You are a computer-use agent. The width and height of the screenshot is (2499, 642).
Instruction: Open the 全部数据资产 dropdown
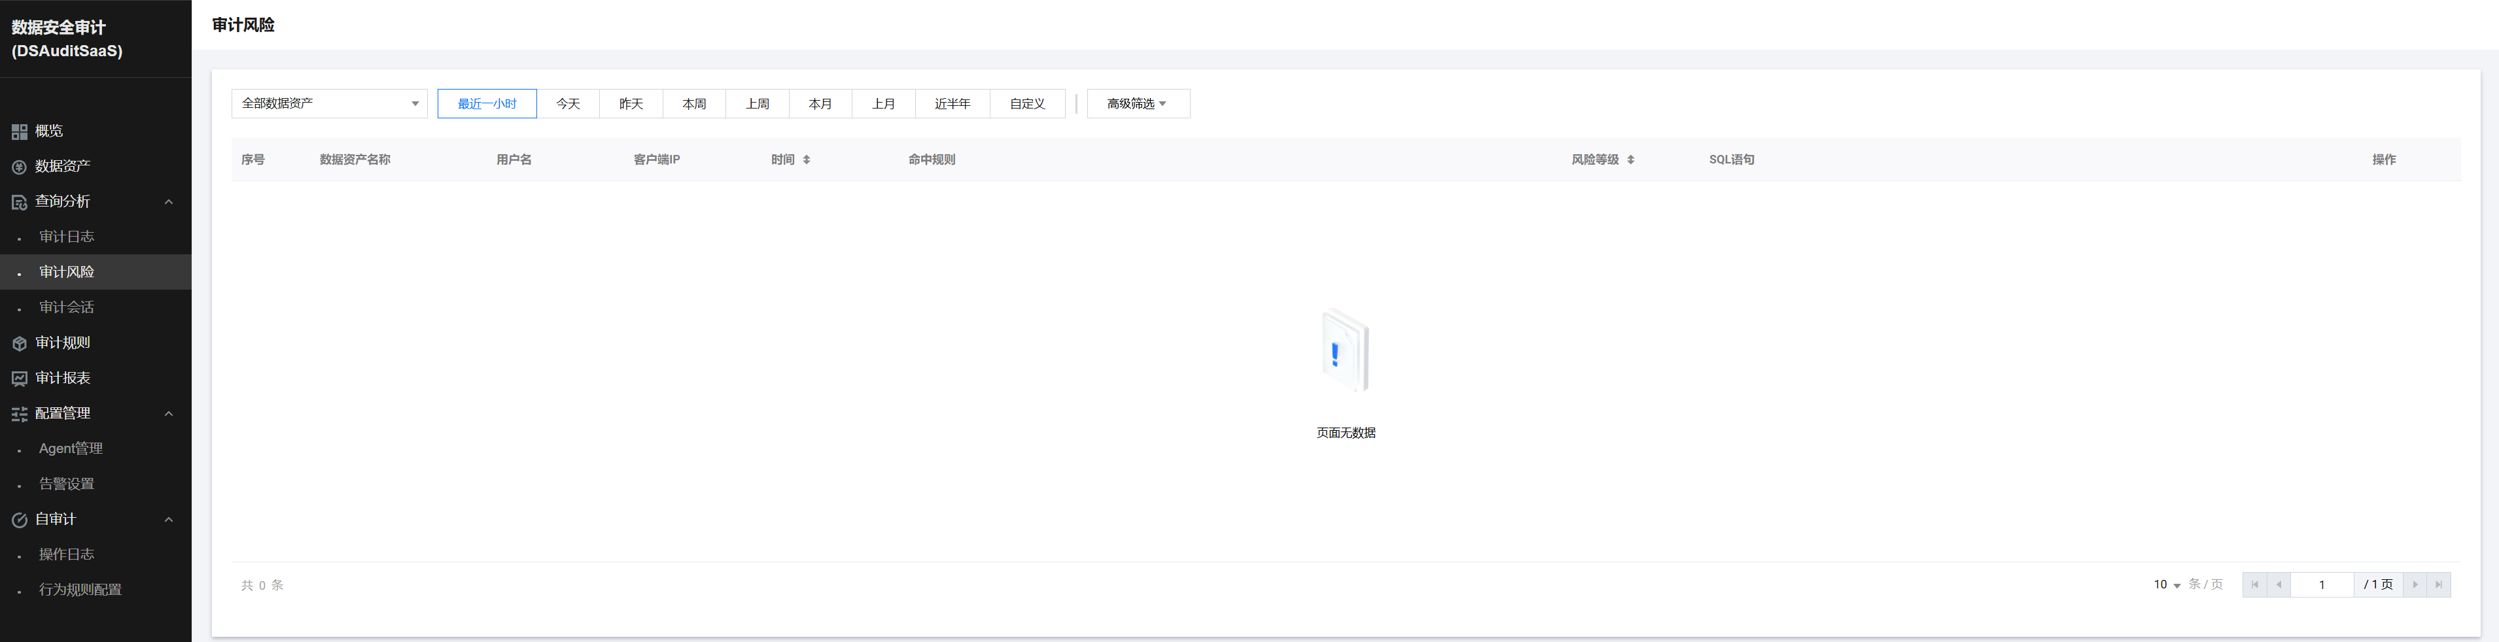pyautogui.click(x=329, y=104)
